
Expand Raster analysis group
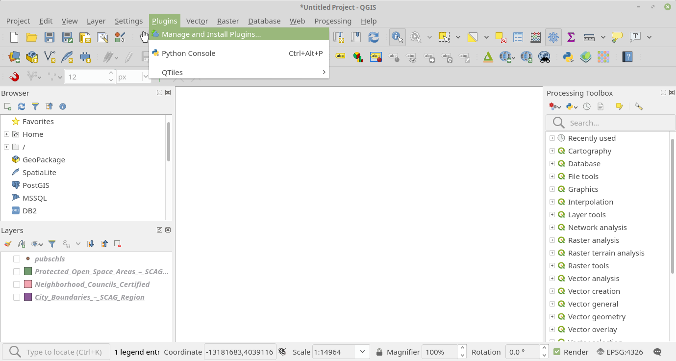coord(552,240)
